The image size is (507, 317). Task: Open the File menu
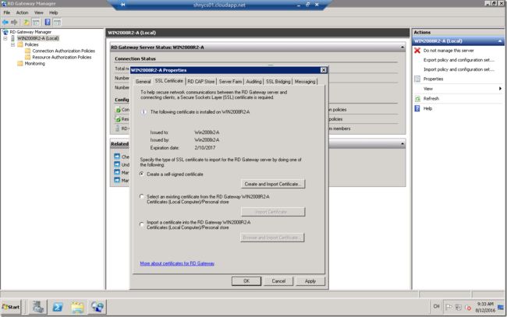(6, 12)
